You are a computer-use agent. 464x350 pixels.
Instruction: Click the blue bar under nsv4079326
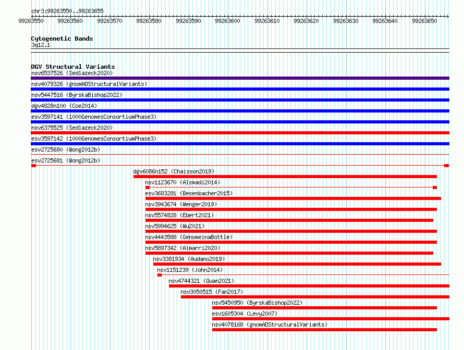tap(240, 89)
